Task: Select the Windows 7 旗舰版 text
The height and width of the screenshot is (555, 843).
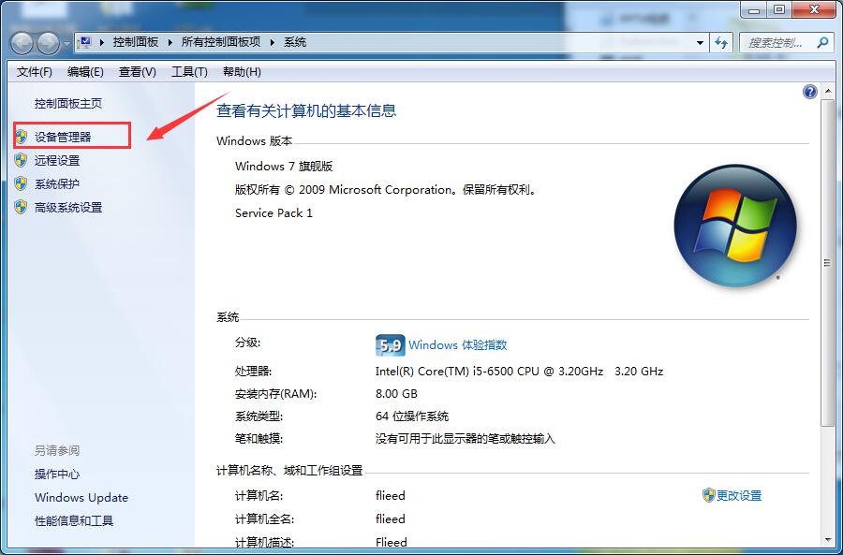Action: [x=284, y=166]
